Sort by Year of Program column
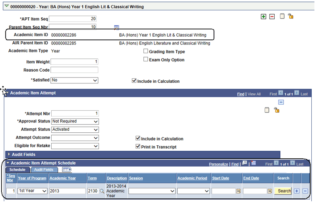 tap(32, 178)
